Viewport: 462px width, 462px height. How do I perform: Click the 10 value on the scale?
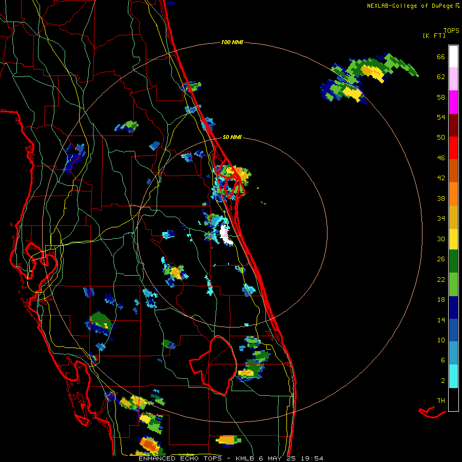[x=441, y=340]
